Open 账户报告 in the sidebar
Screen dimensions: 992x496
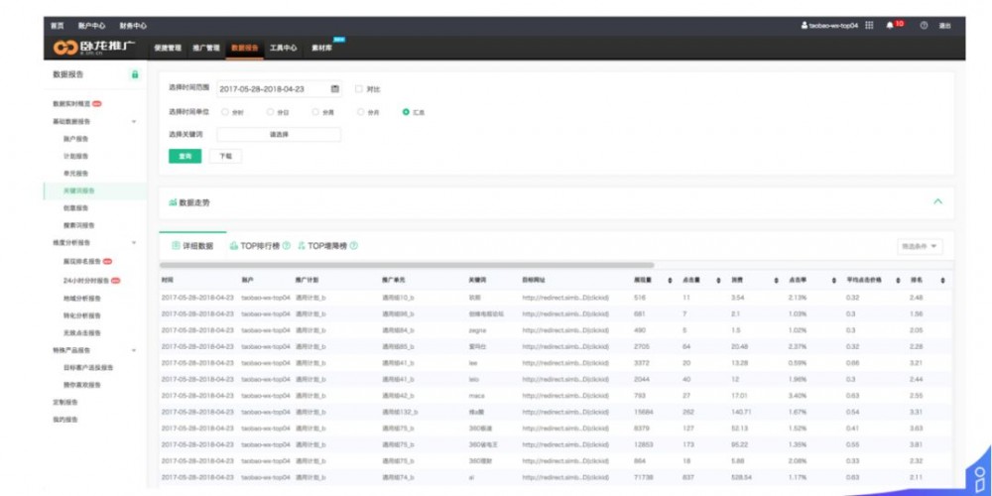[x=76, y=139]
